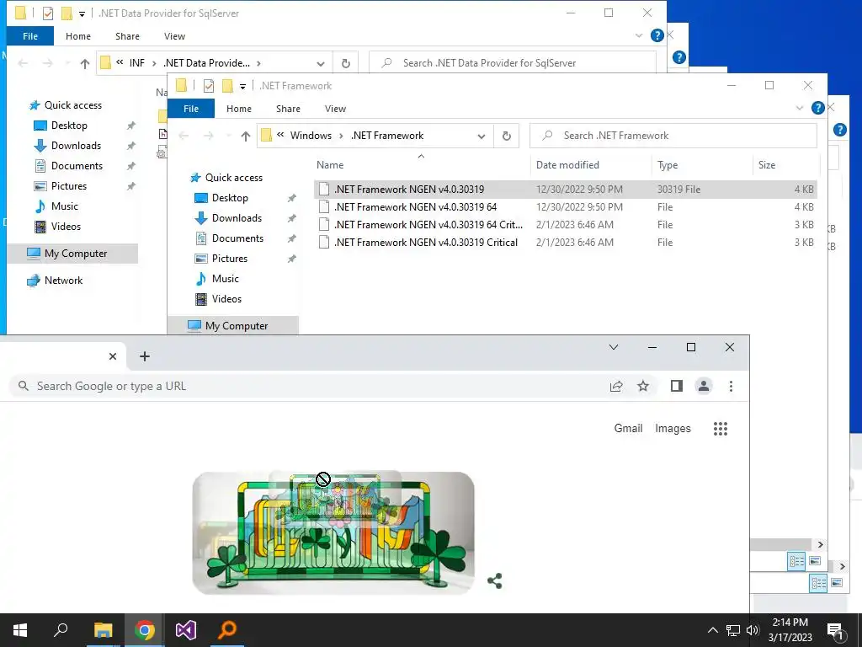Select .NET Framework NGEN v4.0.30319 Critical file
This screenshot has width=862, height=647.
(x=565, y=242)
